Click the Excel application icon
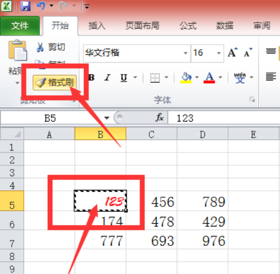 6,6
